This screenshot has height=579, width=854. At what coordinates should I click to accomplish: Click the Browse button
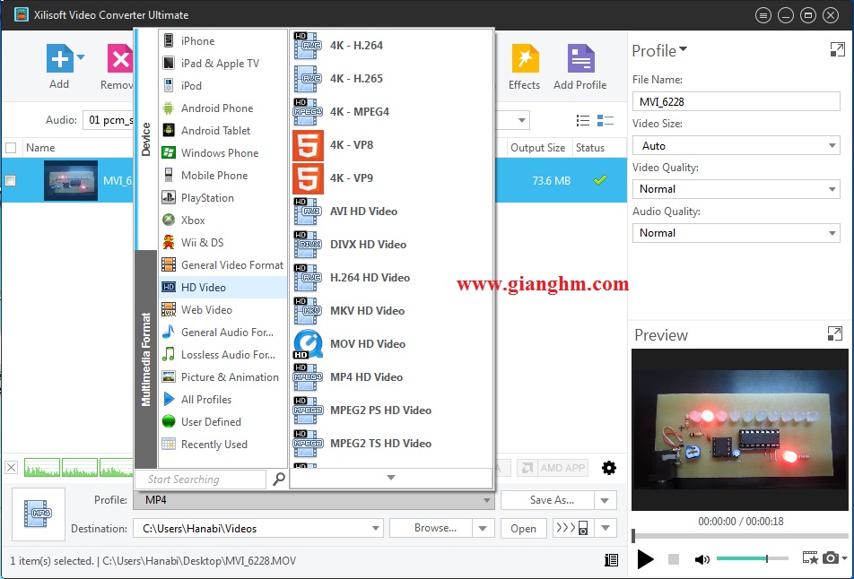tap(431, 528)
